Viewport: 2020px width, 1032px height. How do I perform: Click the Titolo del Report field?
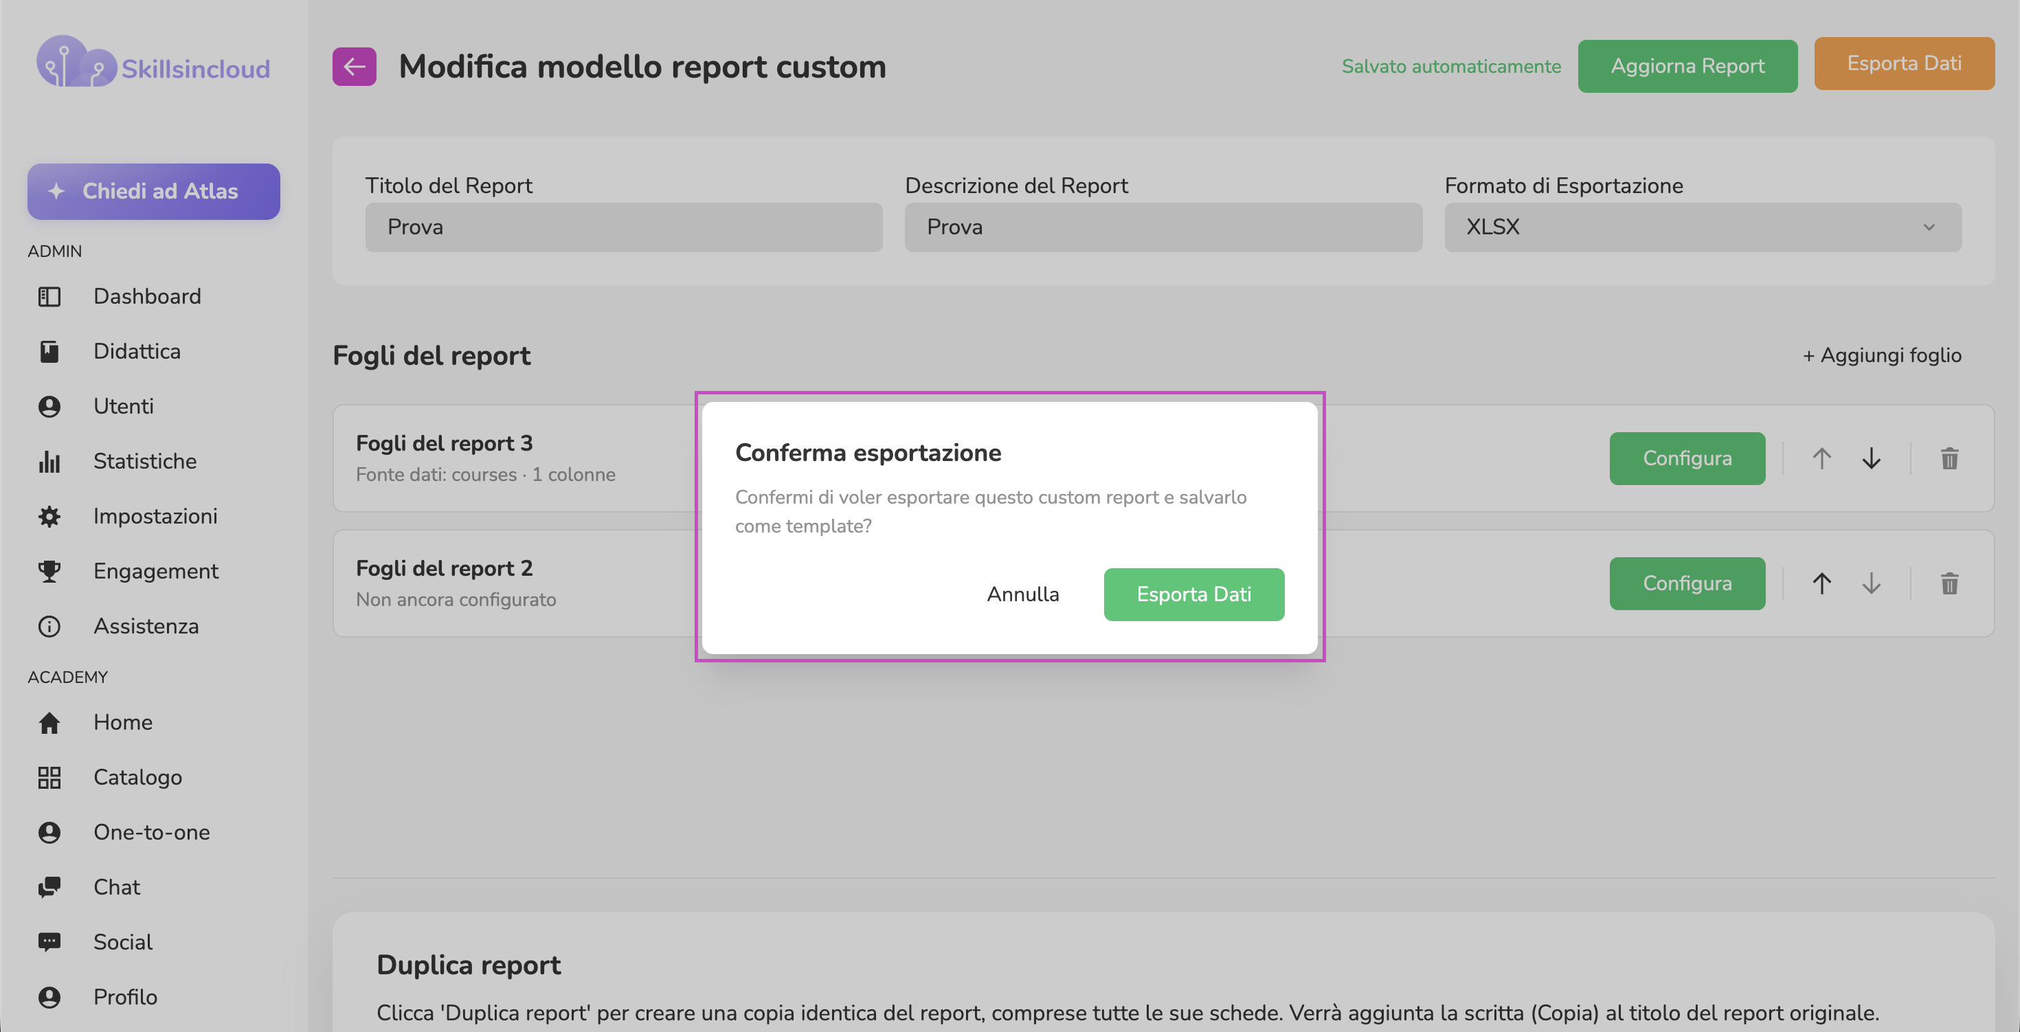click(x=623, y=227)
